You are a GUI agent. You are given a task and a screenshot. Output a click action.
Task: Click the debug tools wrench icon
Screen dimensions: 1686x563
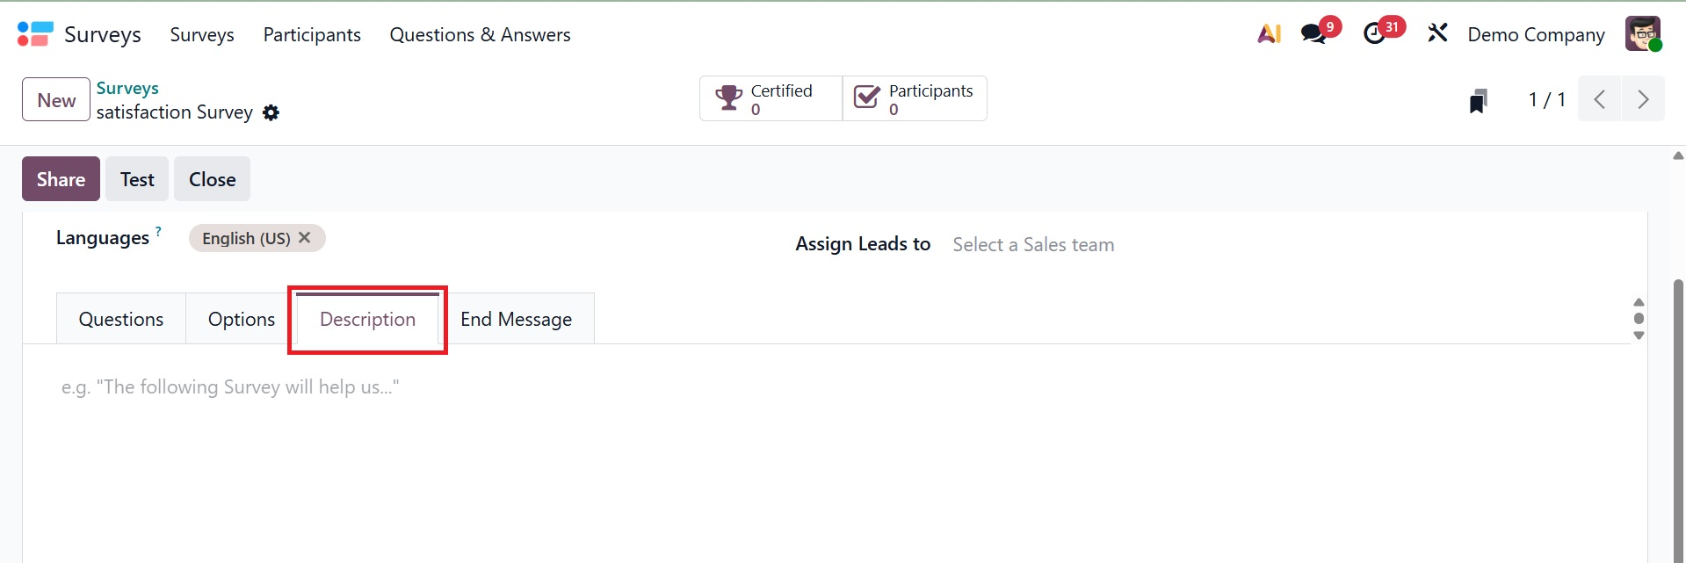tap(1437, 34)
